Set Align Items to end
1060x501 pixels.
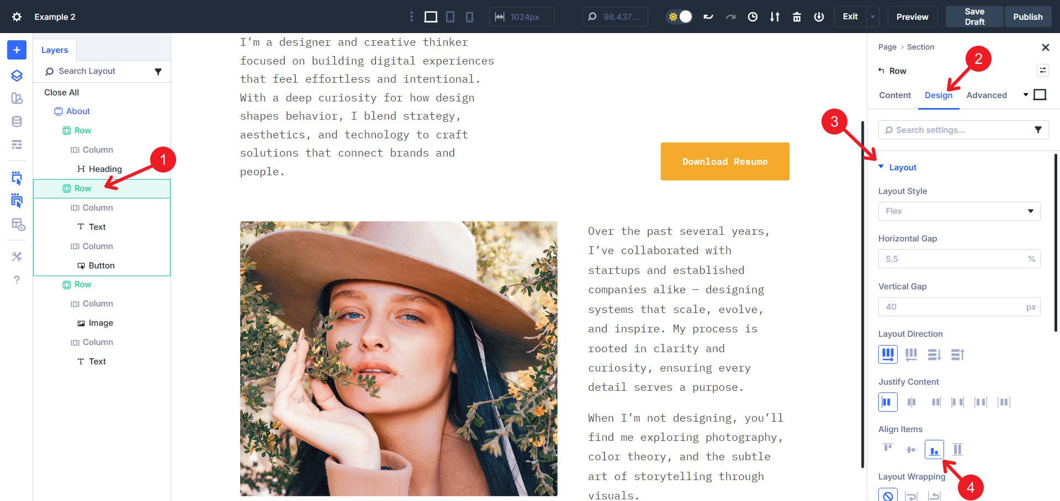click(934, 450)
